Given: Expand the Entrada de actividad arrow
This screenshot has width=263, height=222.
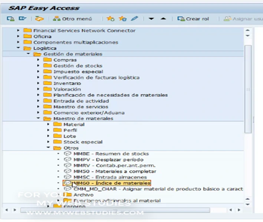Looking at the screenshot, I should pyautogui.click(x=38, y=101).
